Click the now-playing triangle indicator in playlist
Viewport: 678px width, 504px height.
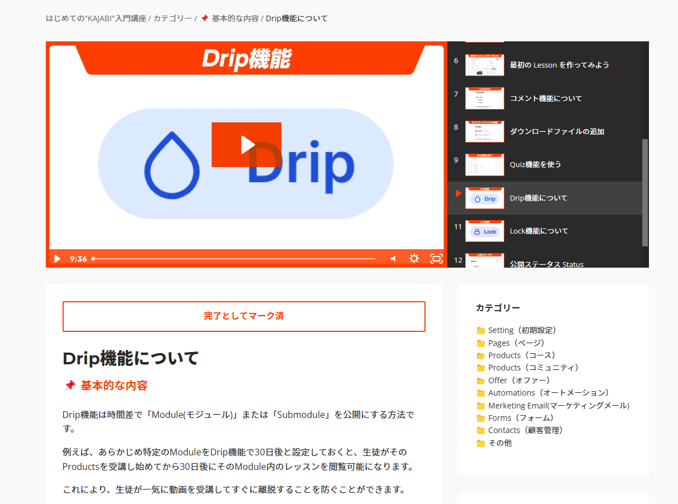tap(459, 193)
